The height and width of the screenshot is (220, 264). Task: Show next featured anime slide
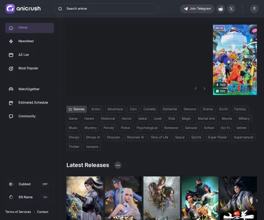tap(204, 88)
